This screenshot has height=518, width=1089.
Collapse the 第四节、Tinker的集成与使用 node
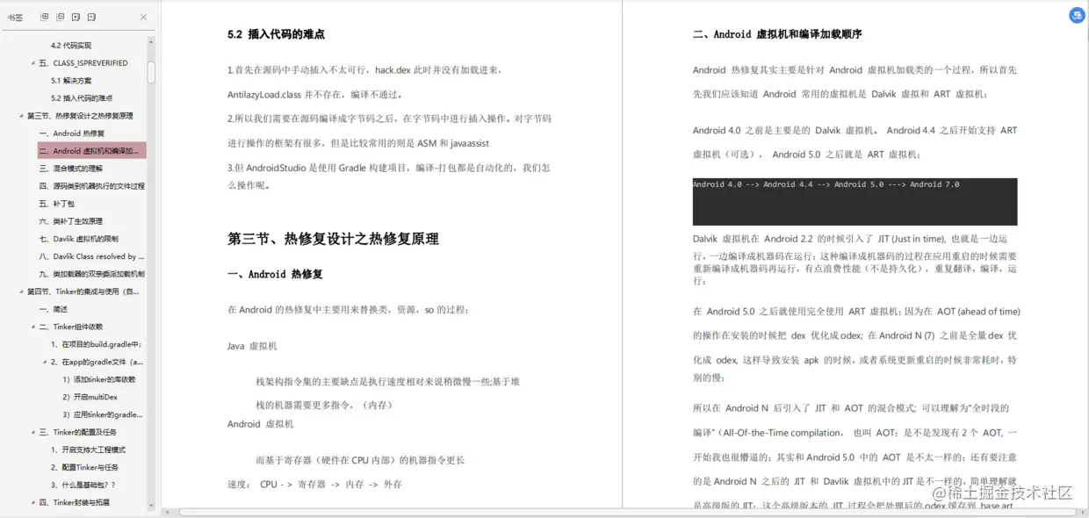21,291
